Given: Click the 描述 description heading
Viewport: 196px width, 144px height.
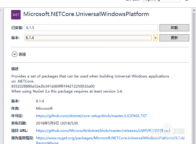Looking at the screenshot, I should click(x=15, y=69).
